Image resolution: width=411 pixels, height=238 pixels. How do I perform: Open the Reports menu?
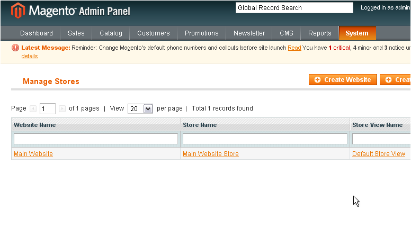coord(320,33)
